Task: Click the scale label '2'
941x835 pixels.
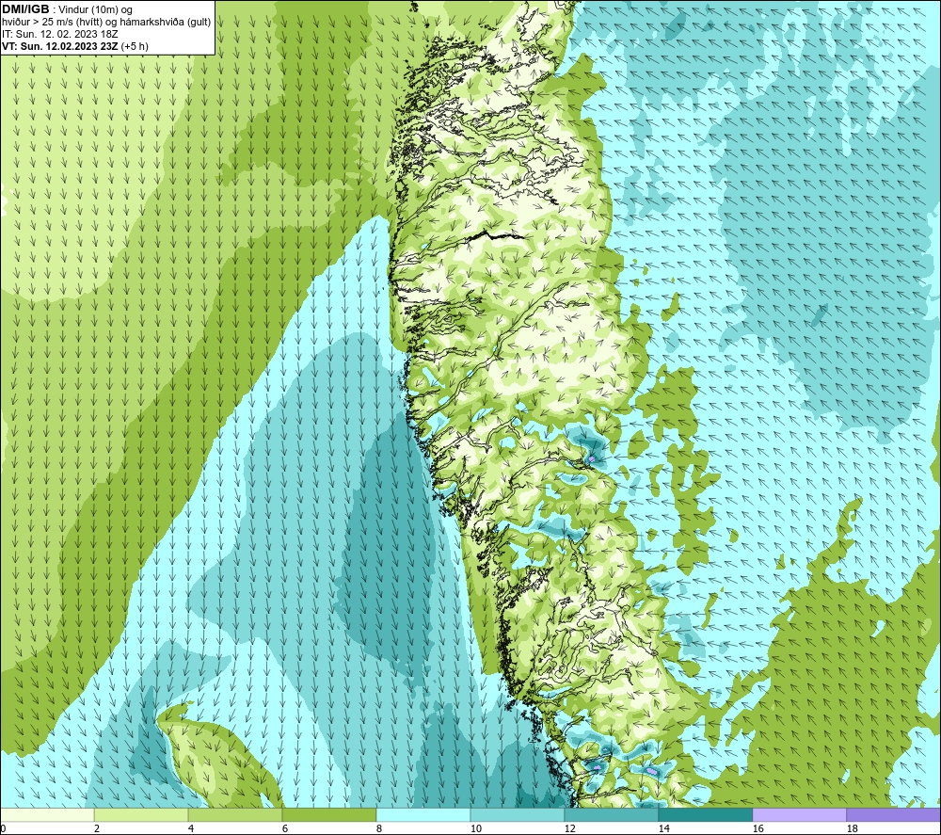Action: [97, 828]
